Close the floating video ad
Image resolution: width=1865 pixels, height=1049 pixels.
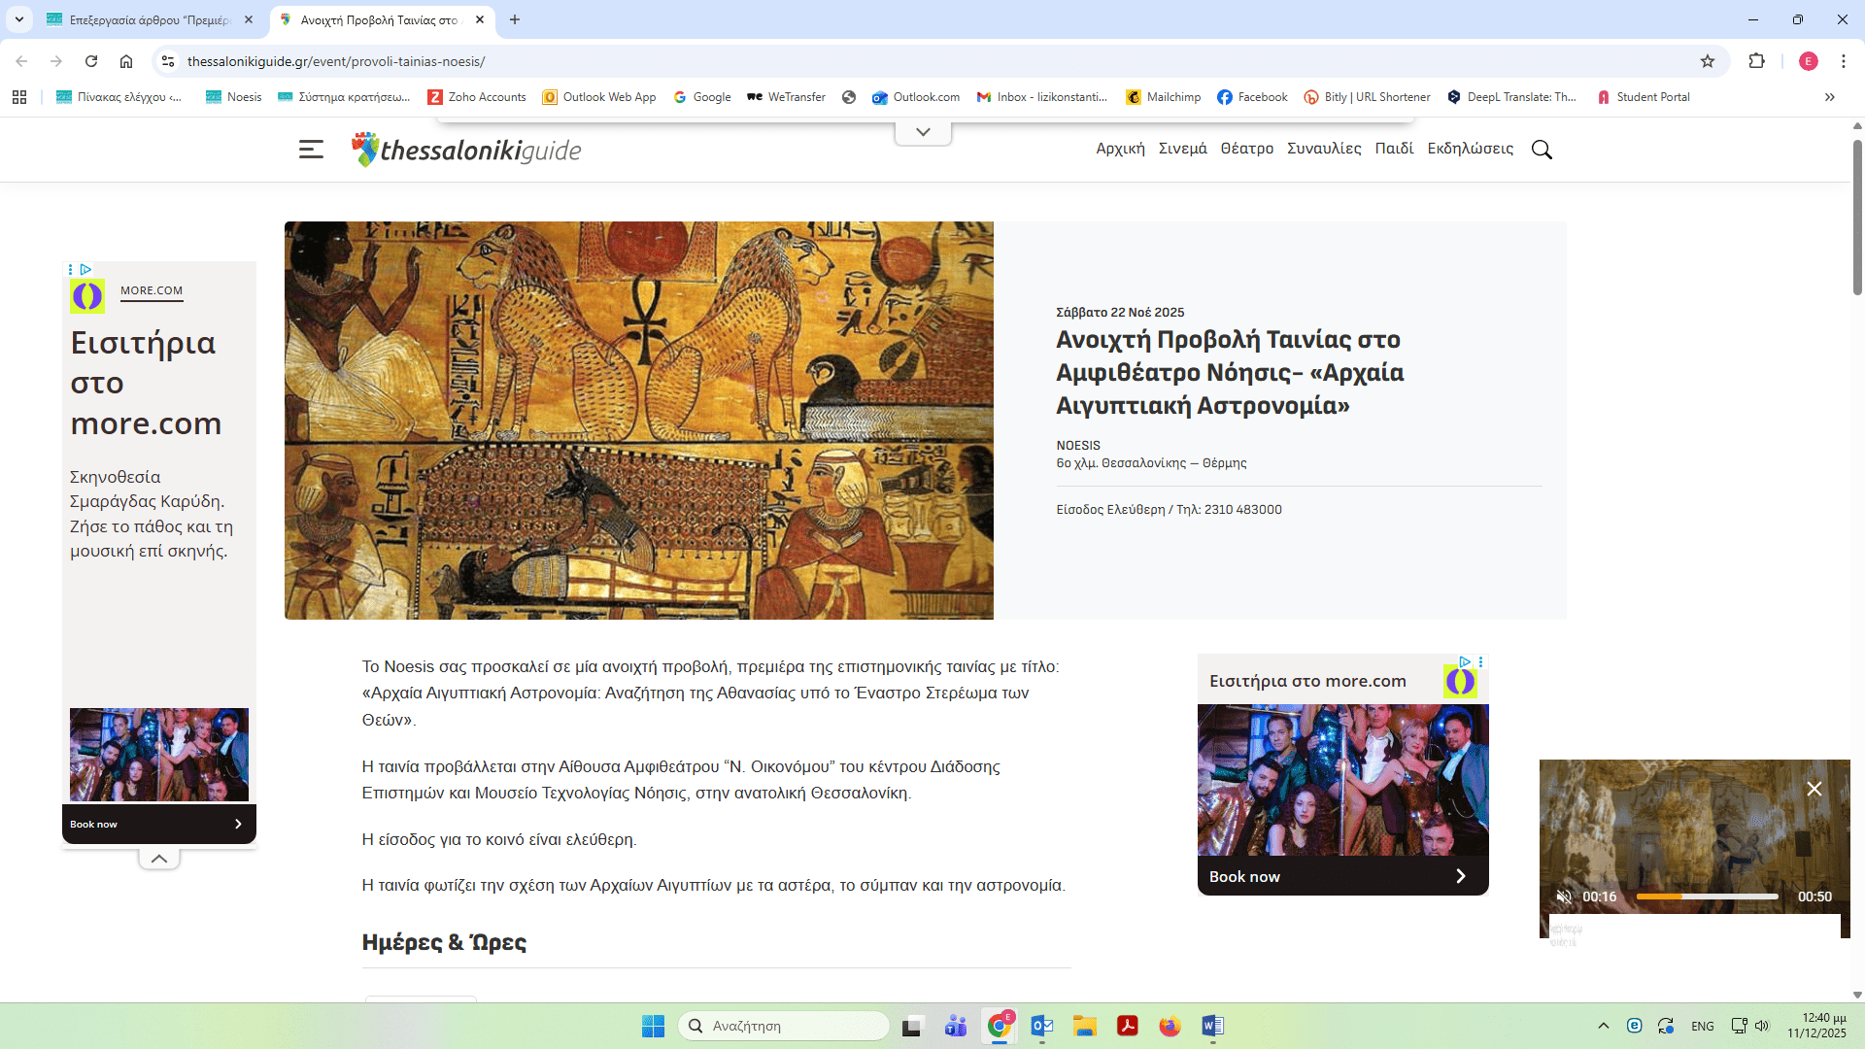[x=1814, y=789]
